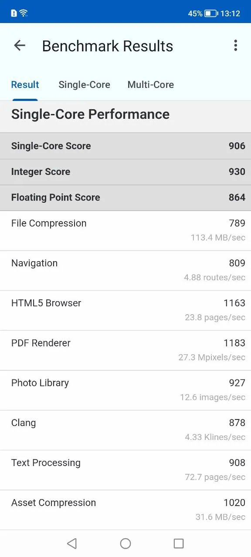251x557 pixels.
Task: Tap the notification alert icon in status bar
Action: point(14,13)
